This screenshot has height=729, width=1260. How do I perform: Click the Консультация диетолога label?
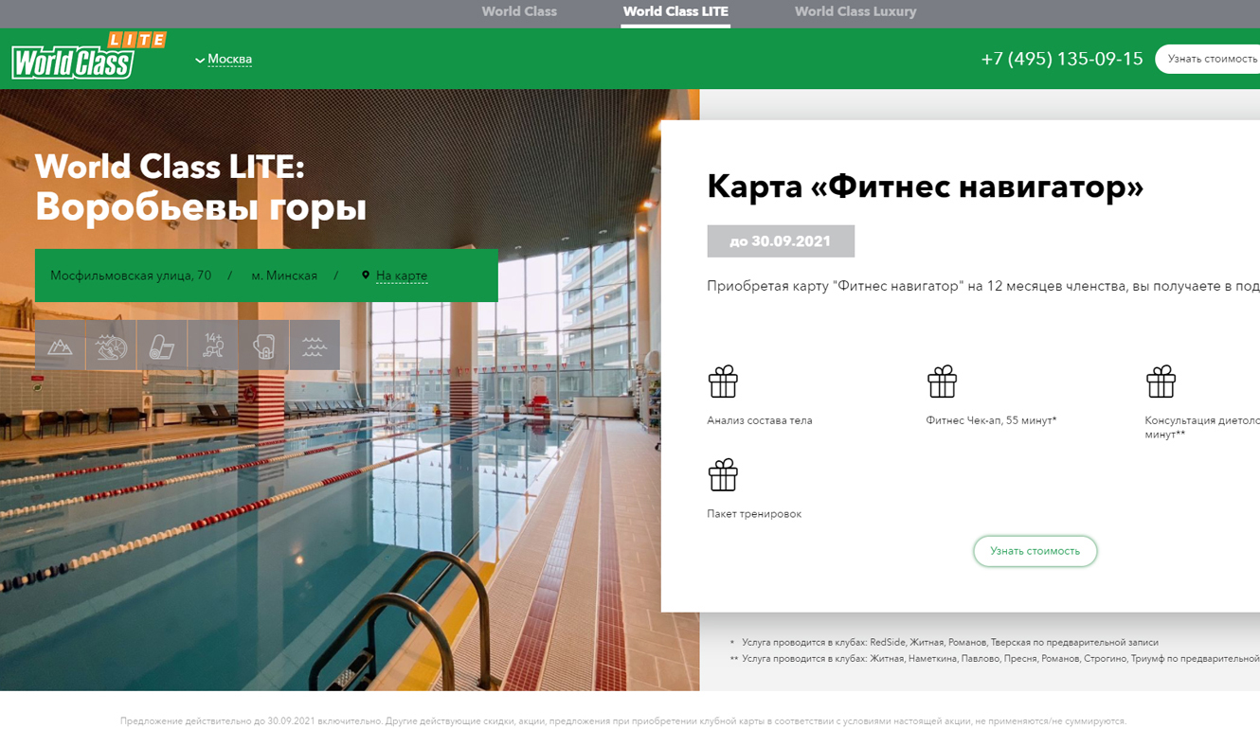1202,427
